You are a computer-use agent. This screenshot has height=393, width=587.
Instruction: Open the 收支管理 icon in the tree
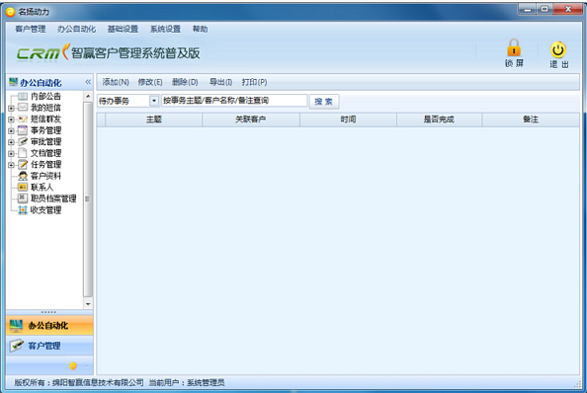pos(23,209)
